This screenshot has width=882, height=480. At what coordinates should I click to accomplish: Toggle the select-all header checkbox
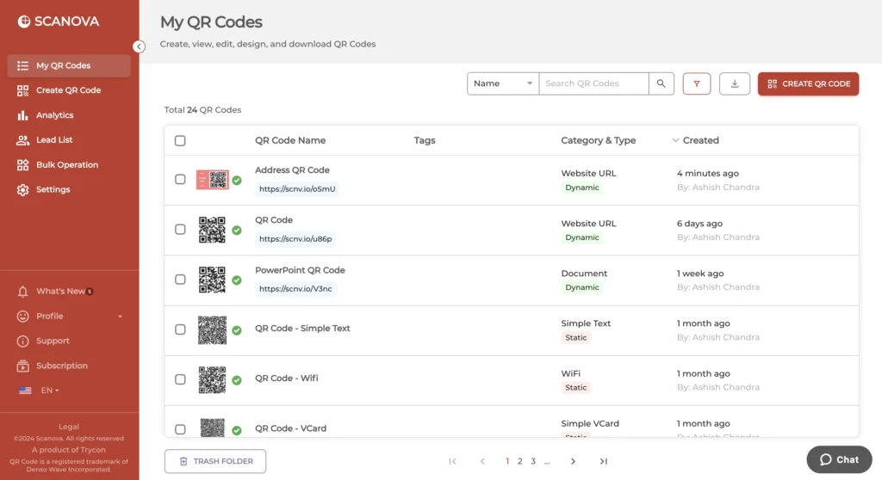[x=180, y=140]
